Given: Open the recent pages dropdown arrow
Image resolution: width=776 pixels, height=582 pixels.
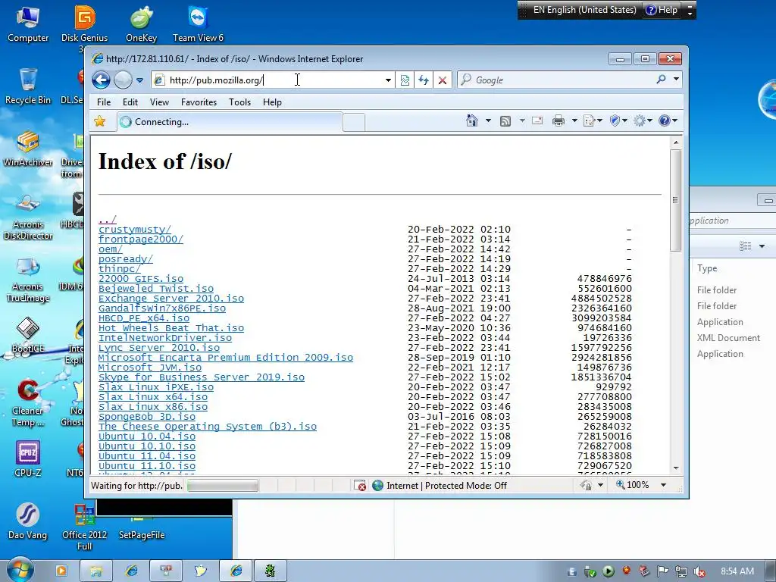Looking at the screenshot, I should (139, 80).
